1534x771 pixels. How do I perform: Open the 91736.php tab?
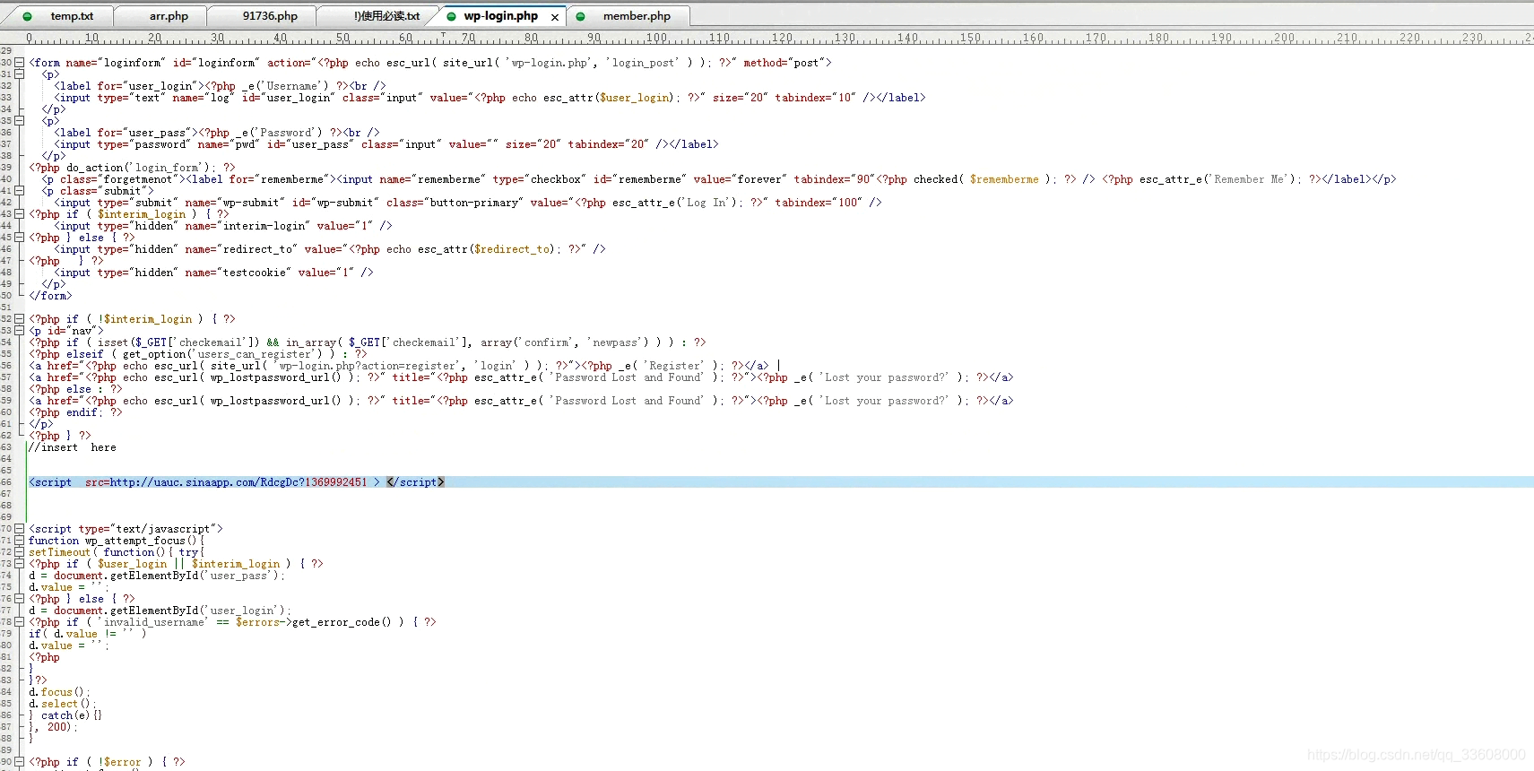click(270, 16)
